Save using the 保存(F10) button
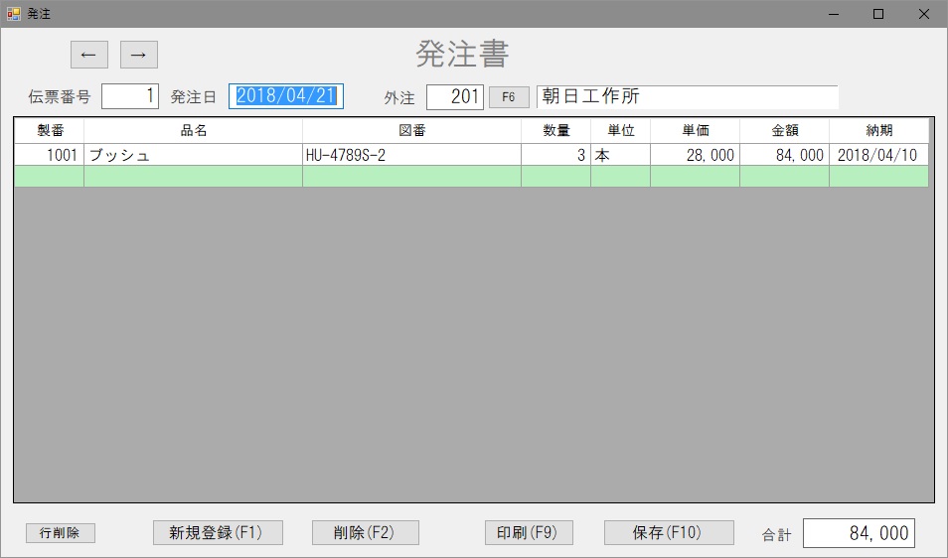The image size is (948, 558). point(669,533)
